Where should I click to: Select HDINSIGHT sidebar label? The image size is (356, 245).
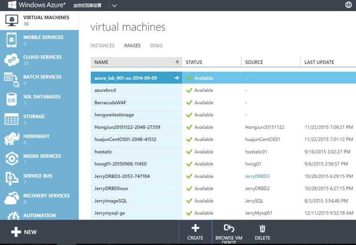(x=36, y=136)
